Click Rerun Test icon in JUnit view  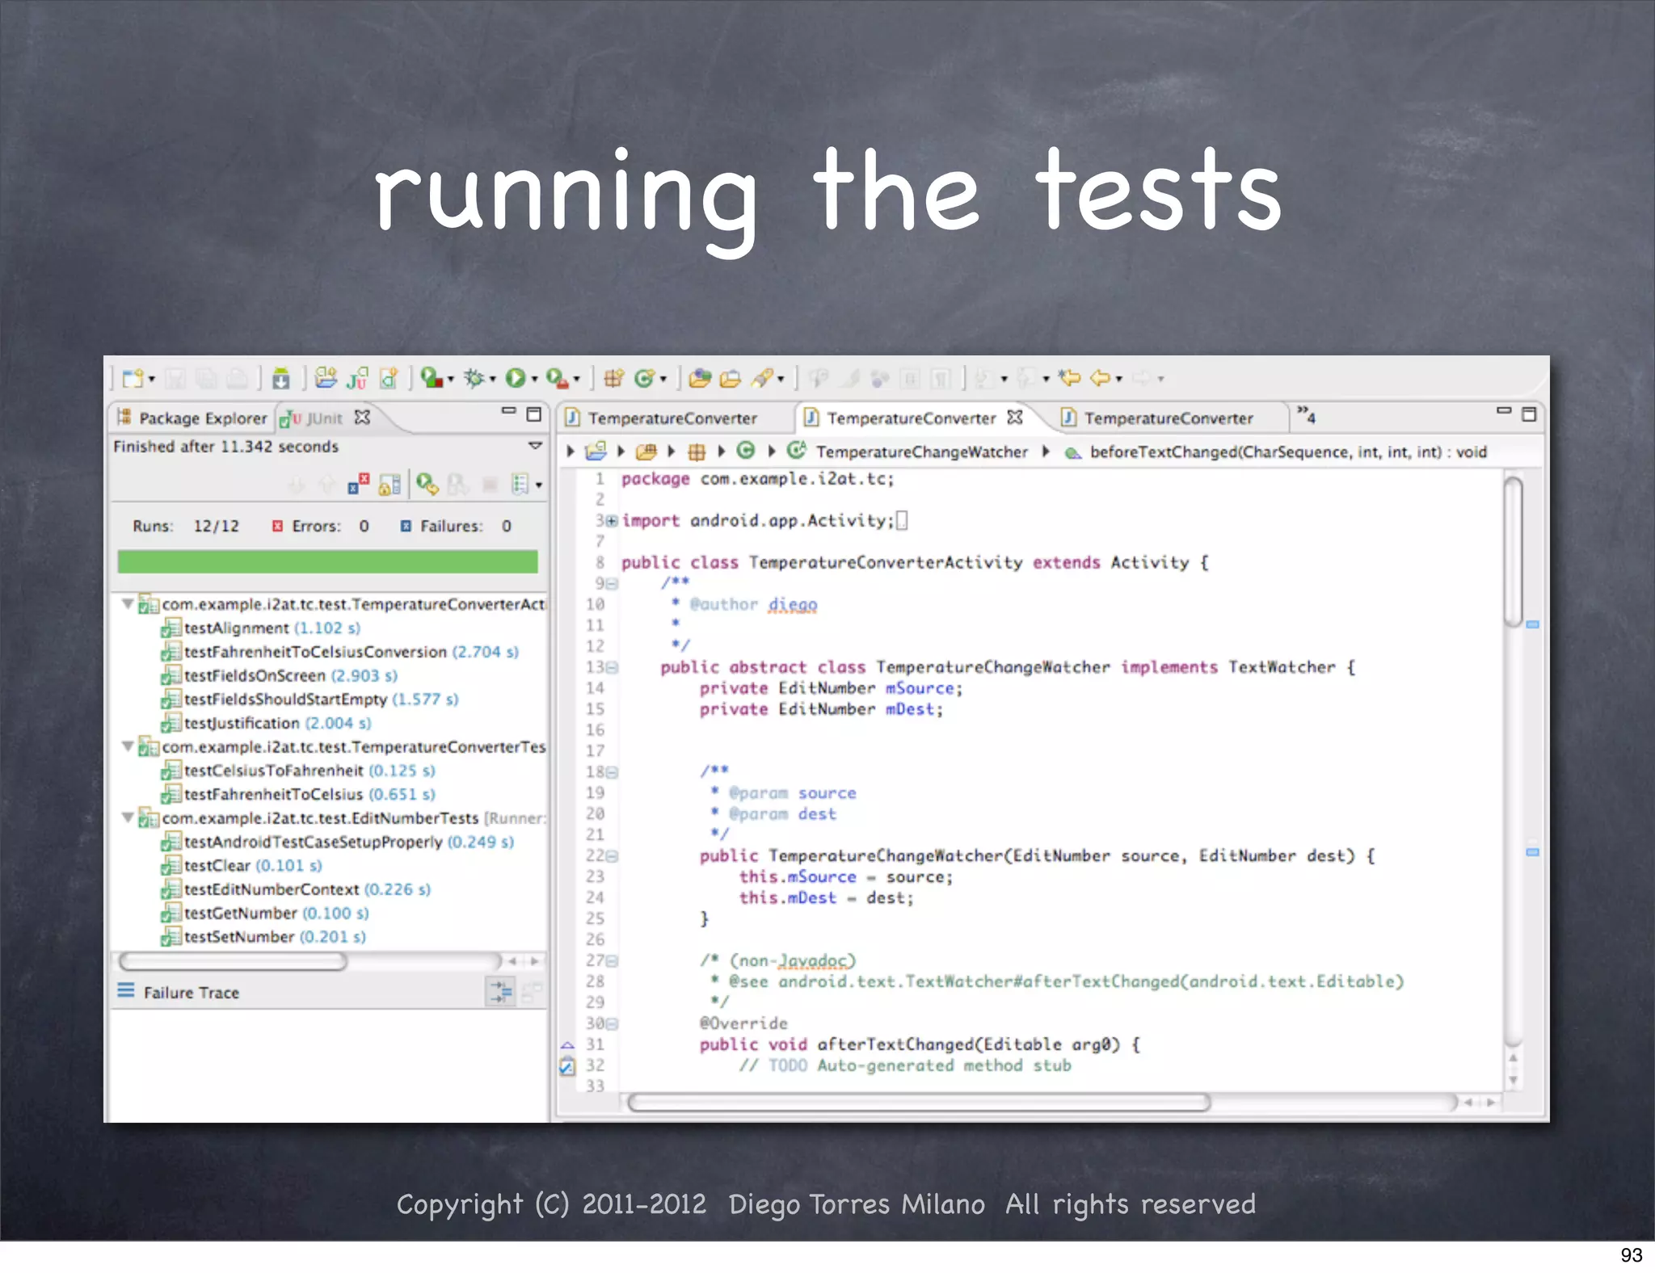[x=427, y=485]
